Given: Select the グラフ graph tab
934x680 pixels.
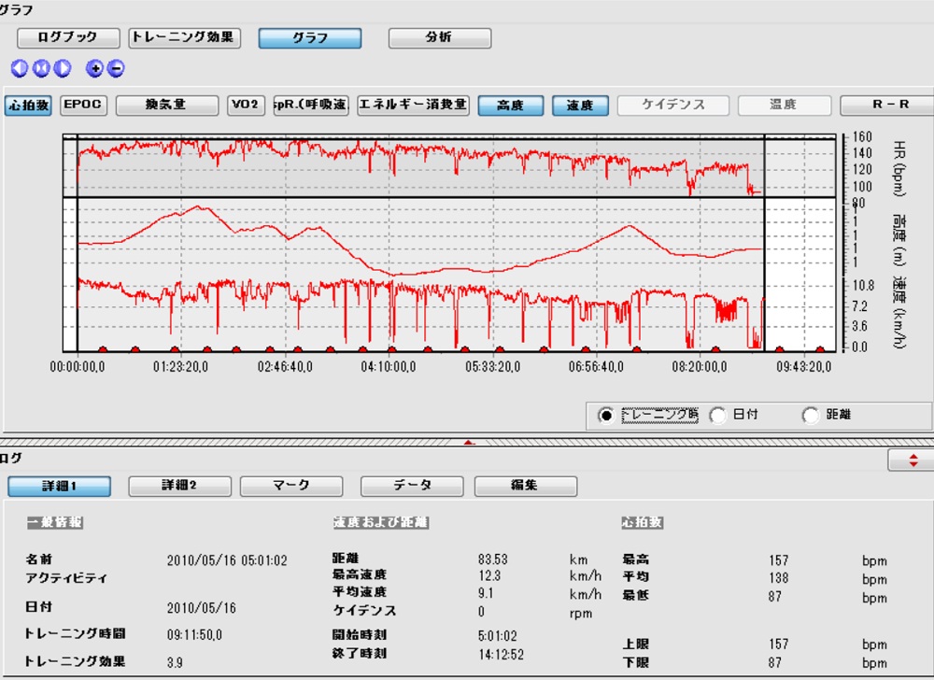Looking at the screenshot, I should 310,38.
